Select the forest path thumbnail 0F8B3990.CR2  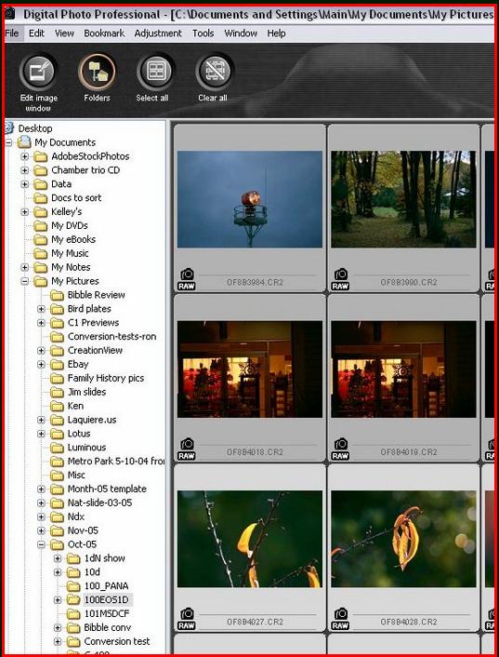[x=403, y=199]
